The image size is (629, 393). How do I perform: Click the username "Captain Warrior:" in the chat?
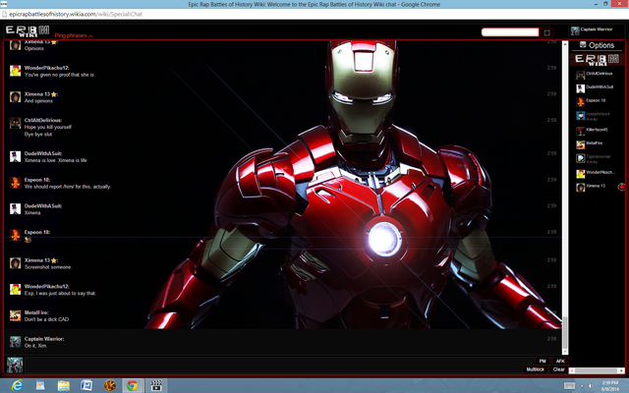pyautogui.click(x=44, y=339)
